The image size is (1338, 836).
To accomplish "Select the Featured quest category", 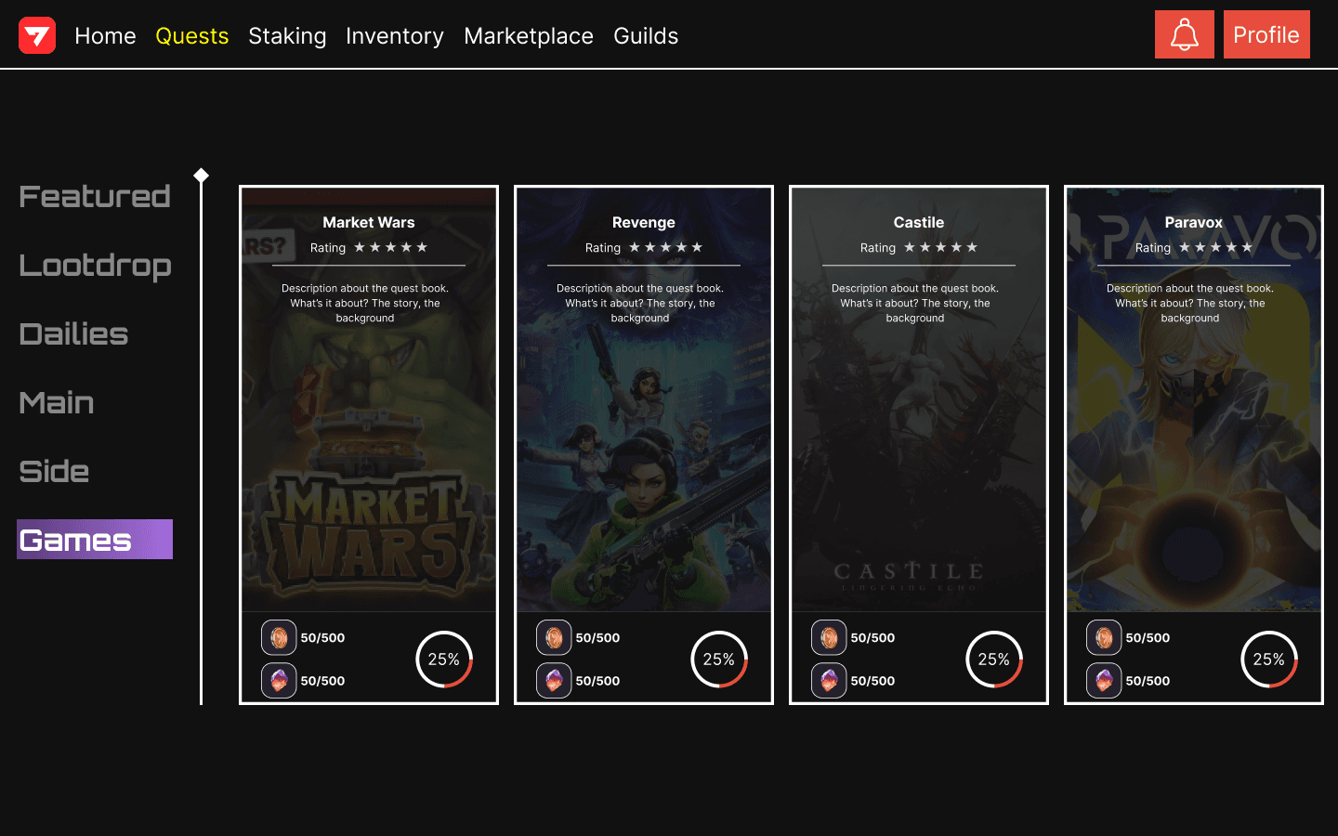I will 95,196.
